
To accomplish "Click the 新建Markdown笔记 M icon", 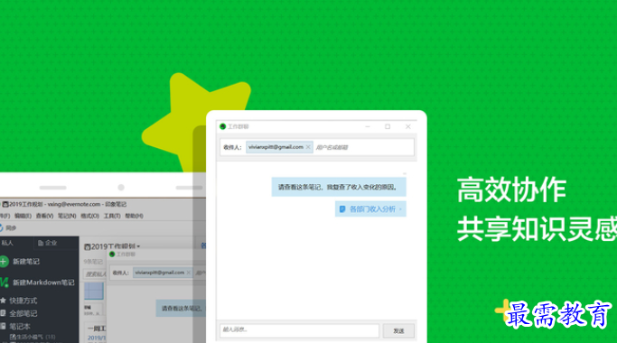I will click(4, 282).
